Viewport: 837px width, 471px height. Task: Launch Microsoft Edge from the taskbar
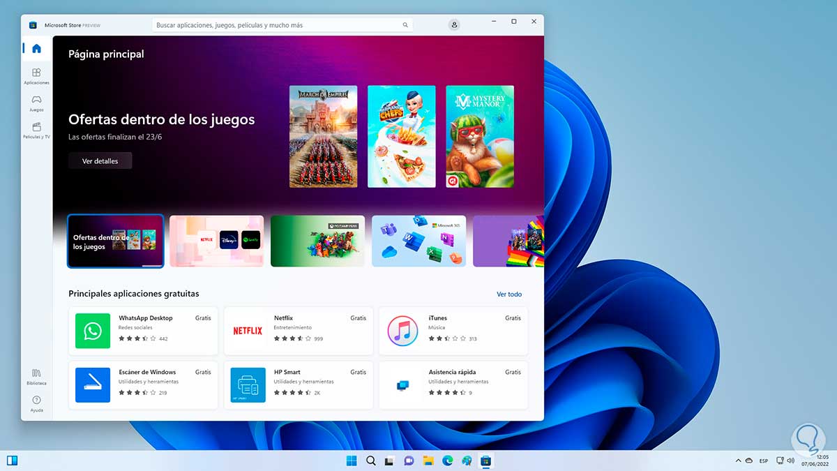point(447,461)
